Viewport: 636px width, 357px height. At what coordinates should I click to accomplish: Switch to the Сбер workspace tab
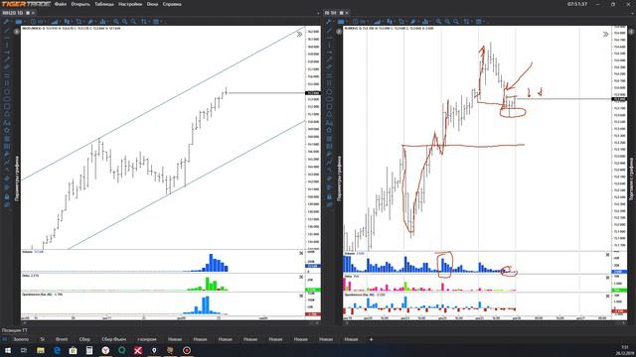84,339
